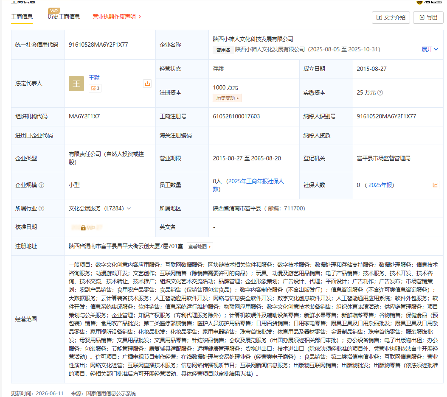This screenshot has width=447, height=397.
Task: Open the 2025年工商年报社保人数 link
Action: [248, 185]
